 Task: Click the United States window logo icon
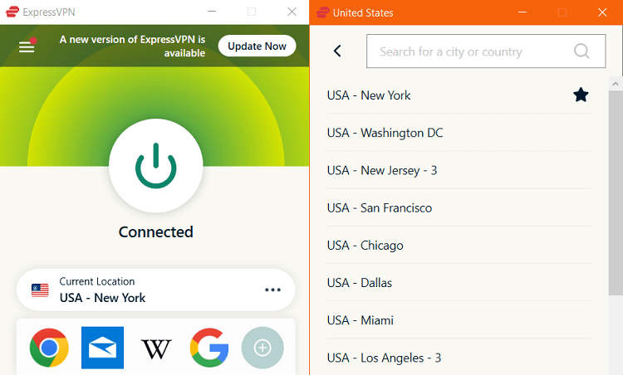[x=322, y=12]
